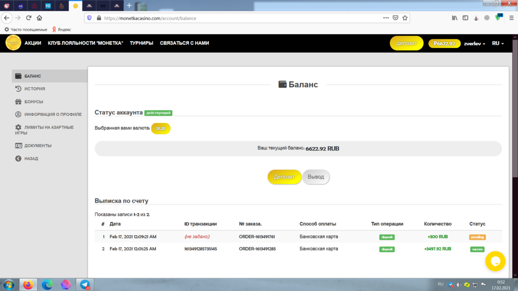Click the действующий account status badge
The image size is (518, 291).
pyautogui.click(x=158, y=113)
